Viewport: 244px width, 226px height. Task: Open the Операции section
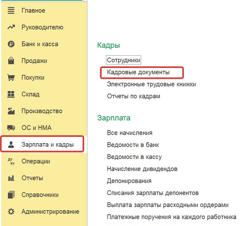[x=36, y=161]
